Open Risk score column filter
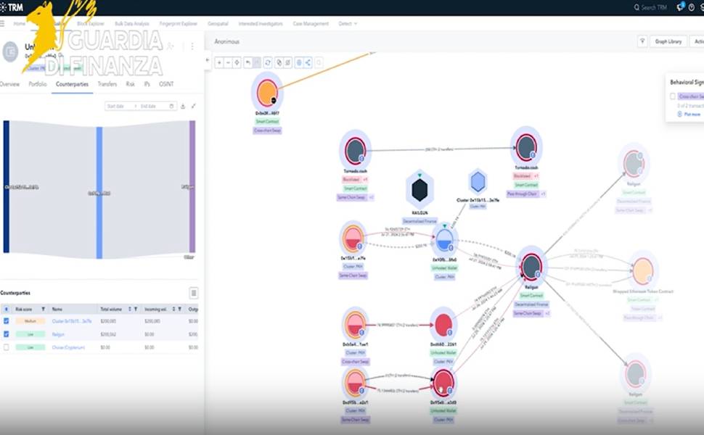 coord(43,309)
